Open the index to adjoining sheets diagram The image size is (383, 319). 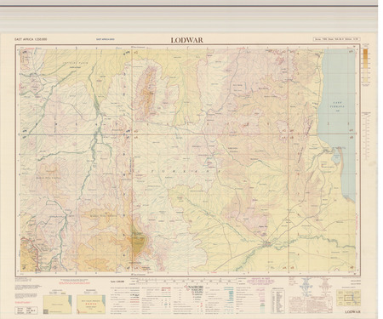point(349,297)
